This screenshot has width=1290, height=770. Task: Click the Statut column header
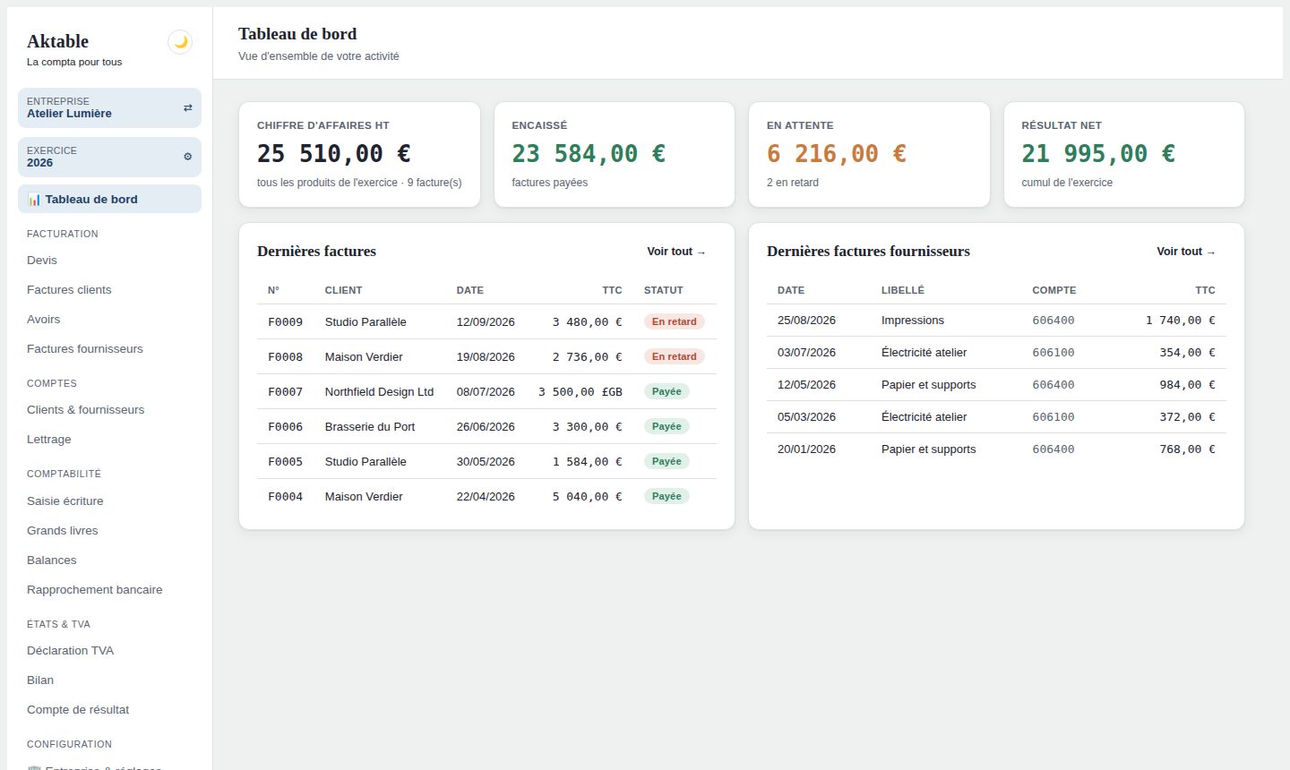664,290
